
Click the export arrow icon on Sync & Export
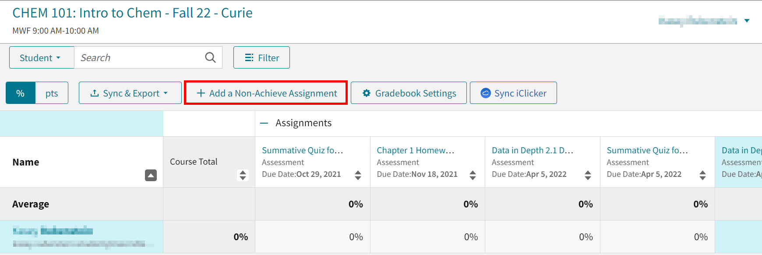click(x=95, y=93)
